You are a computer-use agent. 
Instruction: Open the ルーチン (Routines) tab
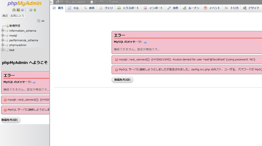[191, 8]
